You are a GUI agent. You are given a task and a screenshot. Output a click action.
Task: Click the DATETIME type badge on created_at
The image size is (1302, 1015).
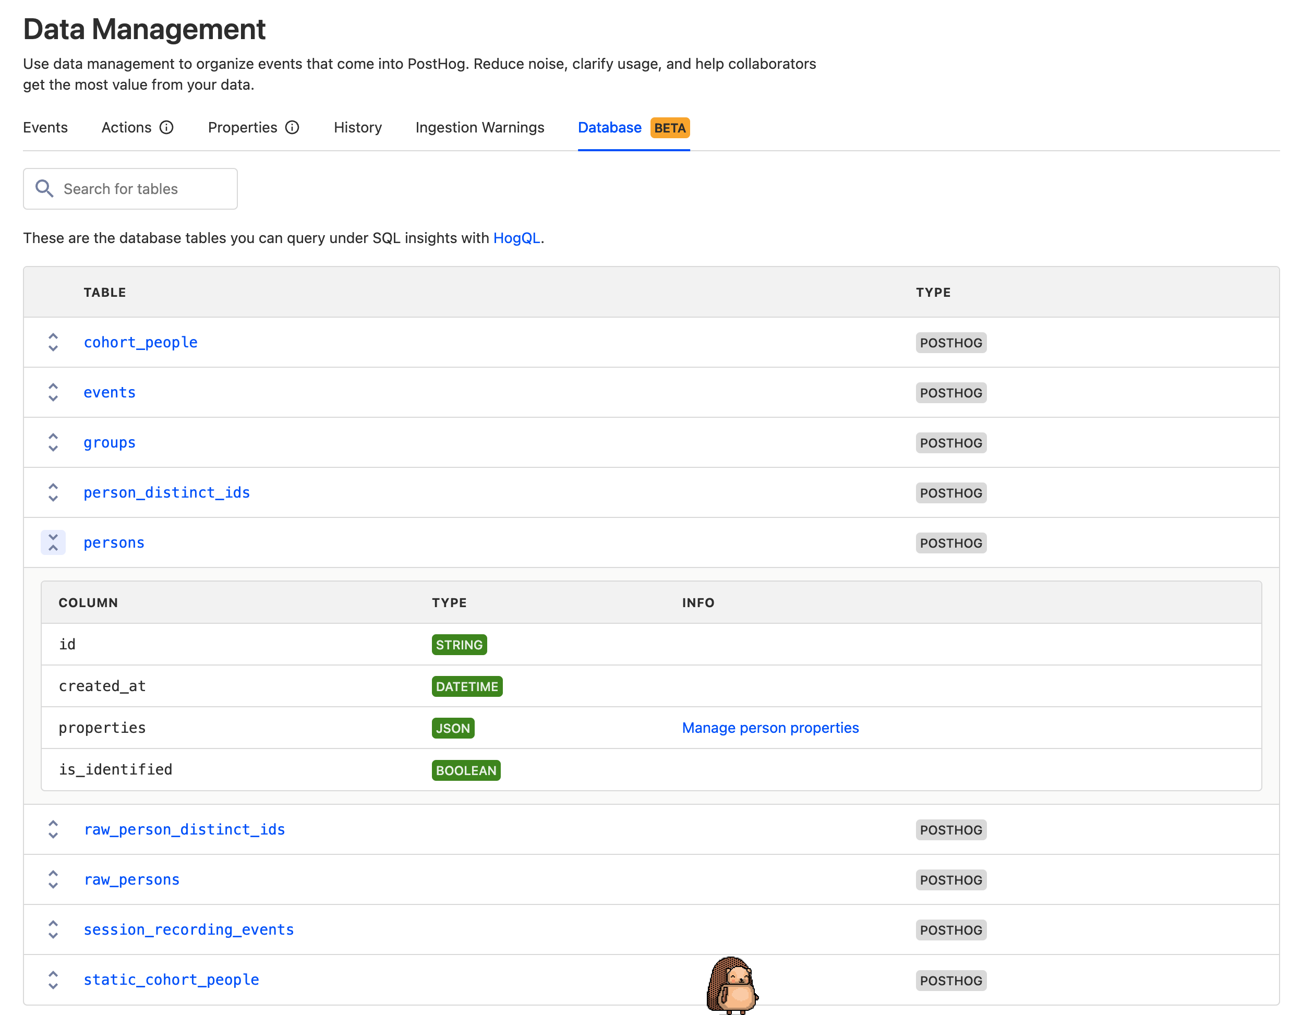pos(465,685)
